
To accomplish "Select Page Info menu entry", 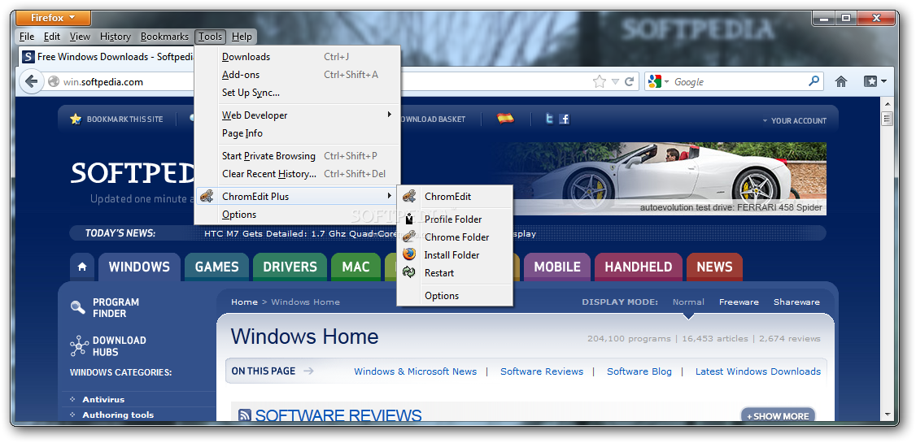I will 298,133.
